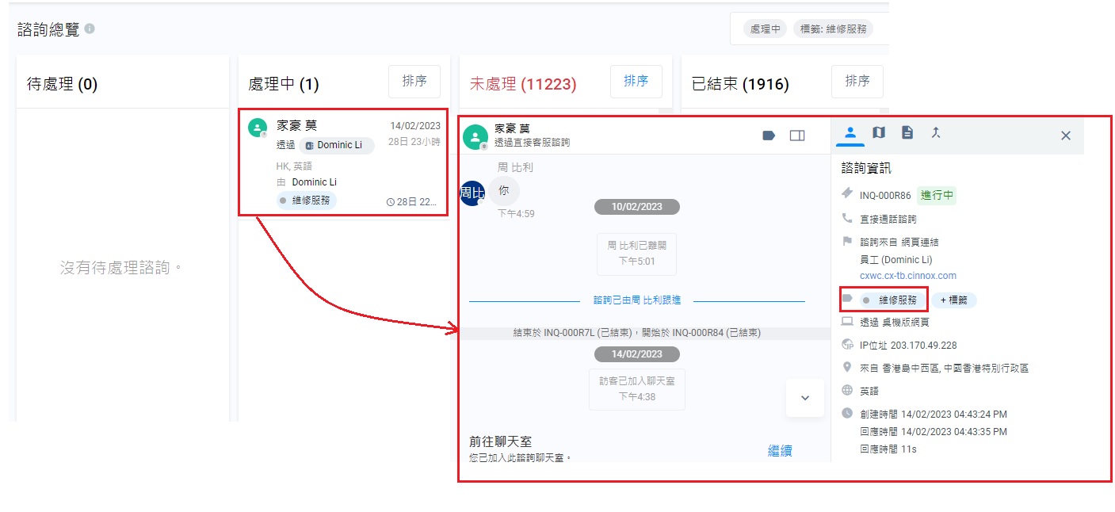The width and height of the screenshot is (1115, 512).
Task: Open the 排序 sort dropdown in 已結束 column
Action: (857, 81)
